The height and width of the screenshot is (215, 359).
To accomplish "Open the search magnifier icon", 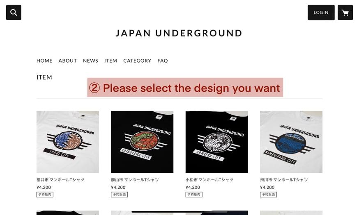I will click(14, 12).
